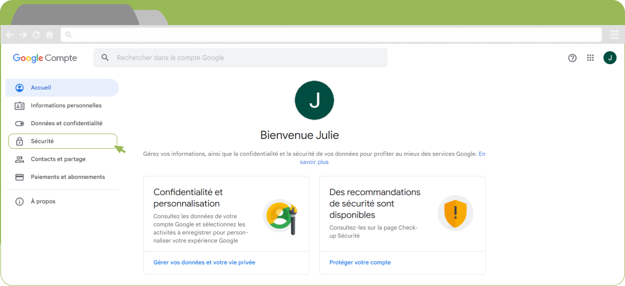Open the help question mark icon
Screen dimensions: 625x286
(572, 58)
